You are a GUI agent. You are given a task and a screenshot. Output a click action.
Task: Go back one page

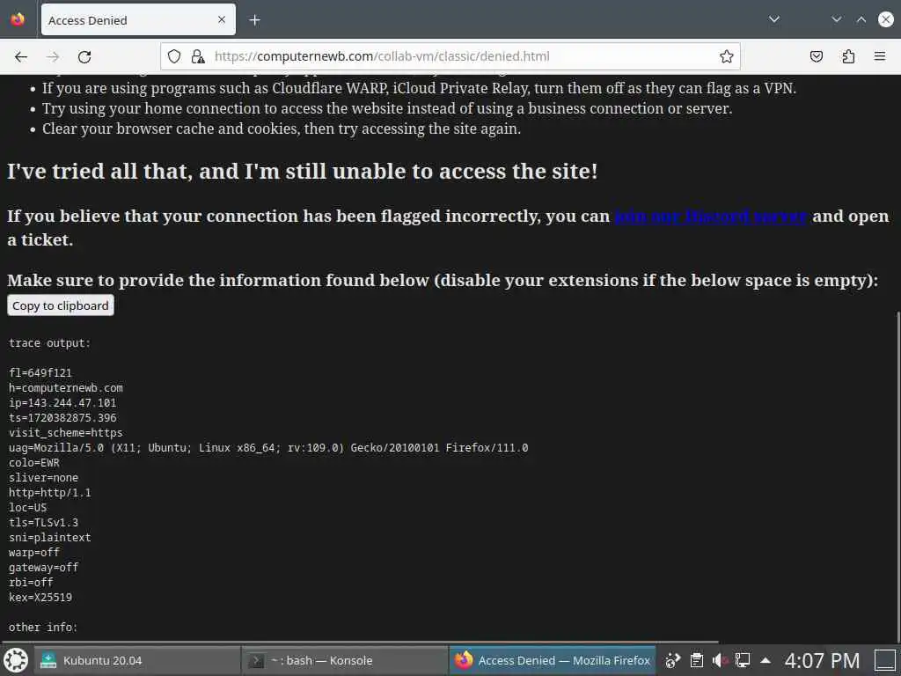(21, 56)
